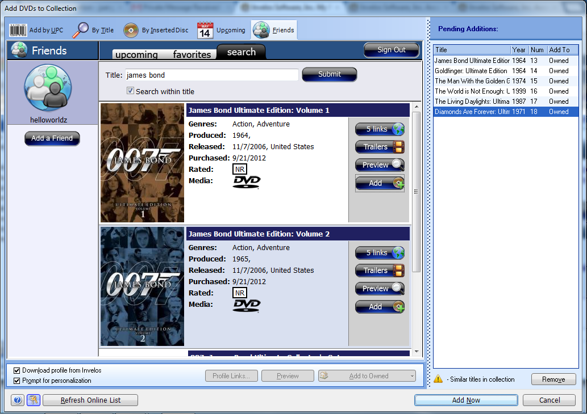
Task: Click Refresh Online List button
Action: coord(90,400)
